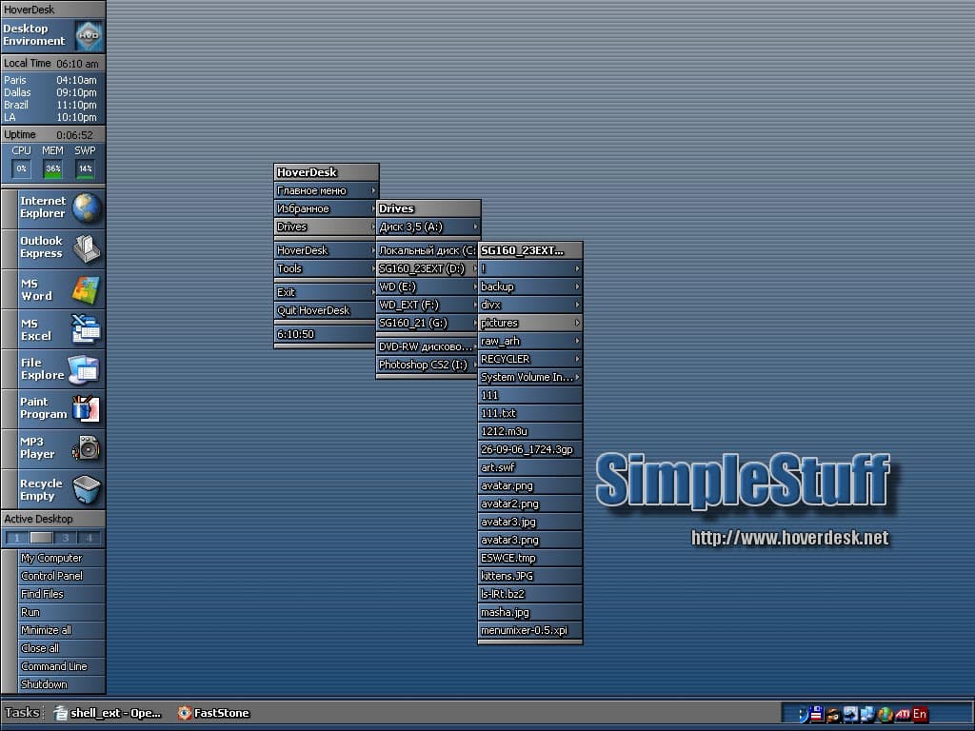Open the divx folder entry
This screenshot has width=975, height=731.
529,305
